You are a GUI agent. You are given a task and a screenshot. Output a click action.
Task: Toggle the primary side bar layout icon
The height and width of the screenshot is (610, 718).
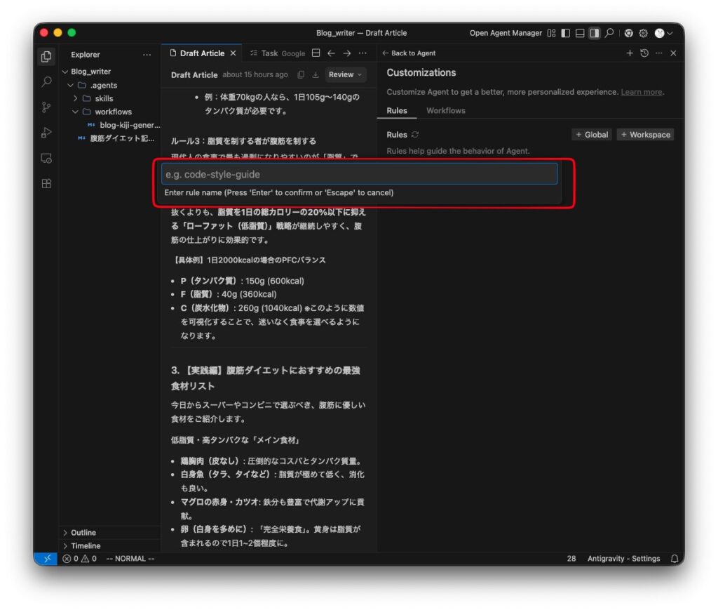pos(566,33)
